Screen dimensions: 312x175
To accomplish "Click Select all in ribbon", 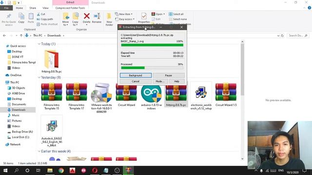I will (x=176, y=14).
